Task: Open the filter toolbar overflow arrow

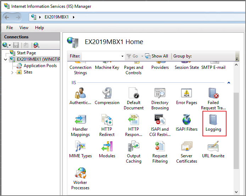Action: 237,59
